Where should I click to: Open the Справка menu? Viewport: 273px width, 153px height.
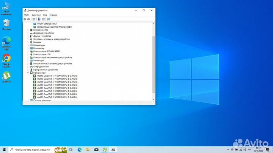coord(53,15)
